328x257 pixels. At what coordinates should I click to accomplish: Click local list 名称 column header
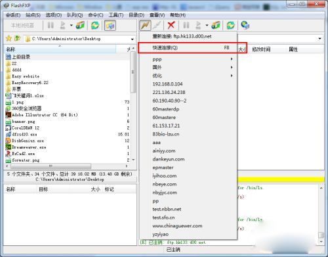[60, 49]
